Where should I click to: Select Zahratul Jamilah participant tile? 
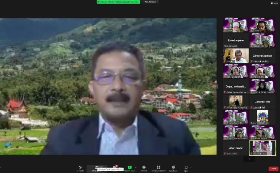pos(262,56)
